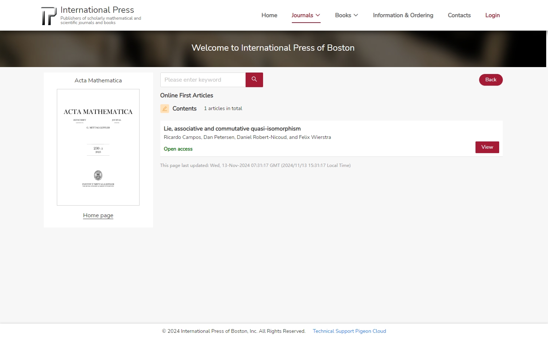Expand the Books dropdown chevron
This screenshot has width=548, height=339.
point(356,15)
